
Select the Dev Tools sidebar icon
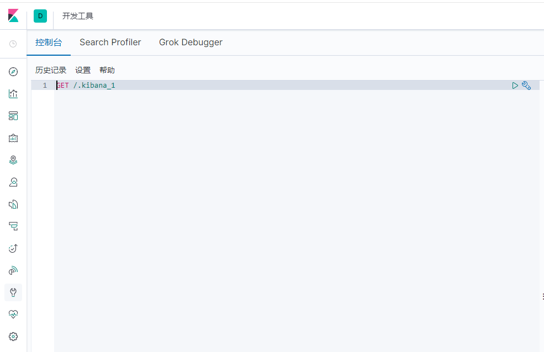coord(13,292)
